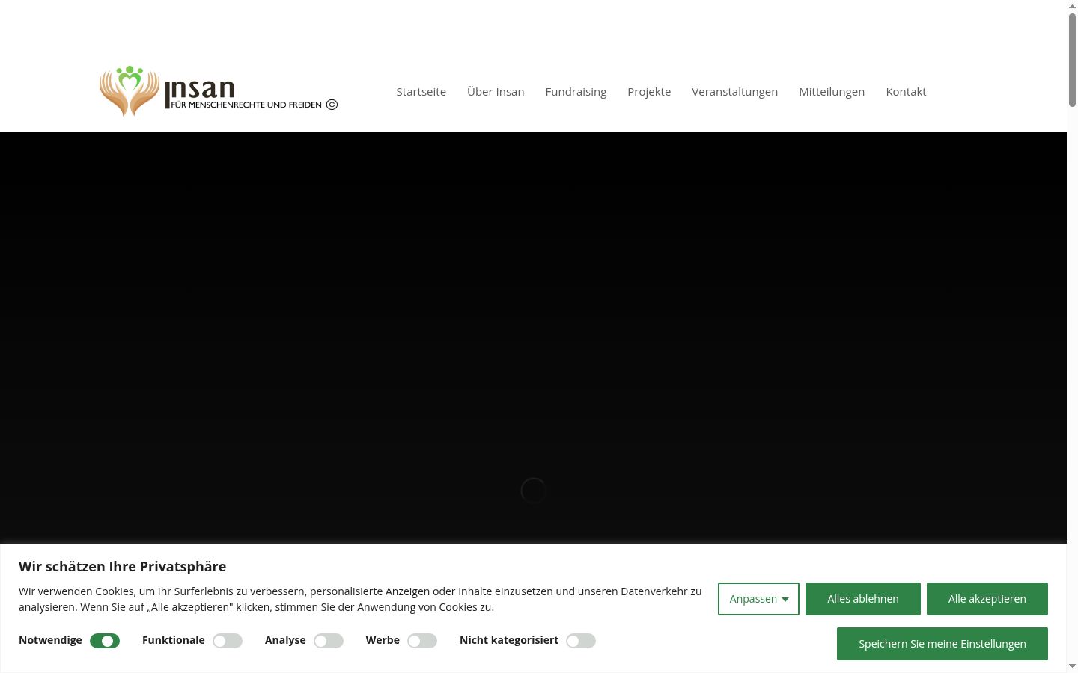Enable the Nicht kategorisiert cookies switch
This screenshot has height=673, width=1078.
click(581, 641)
